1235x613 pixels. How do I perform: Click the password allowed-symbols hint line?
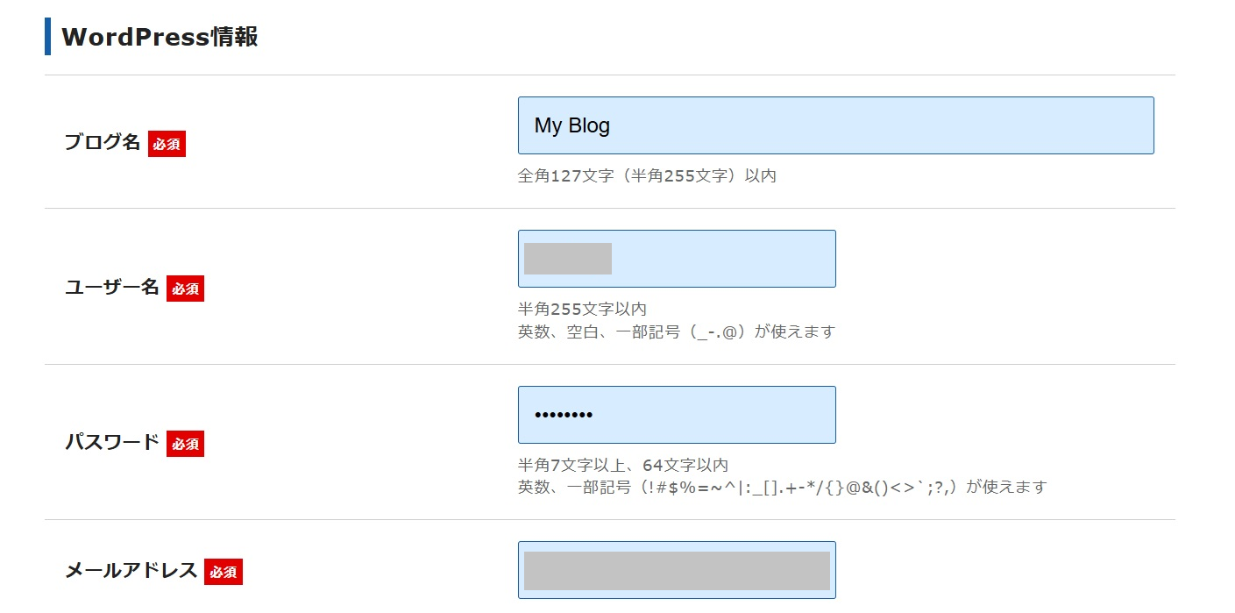782,487
